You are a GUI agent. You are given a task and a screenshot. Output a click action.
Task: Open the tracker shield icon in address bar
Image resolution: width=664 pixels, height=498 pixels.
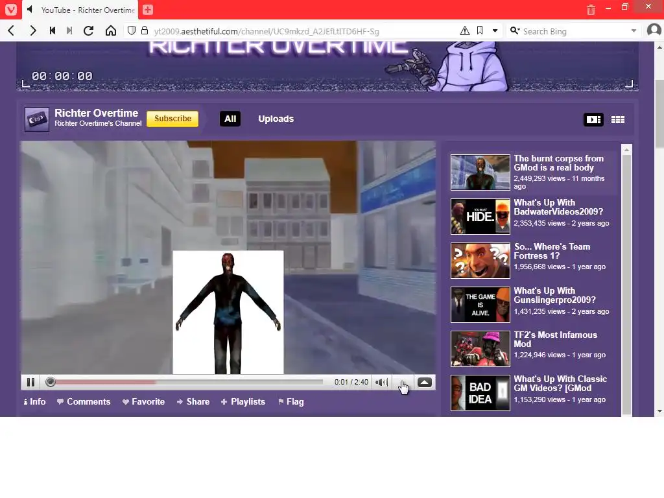132,30
